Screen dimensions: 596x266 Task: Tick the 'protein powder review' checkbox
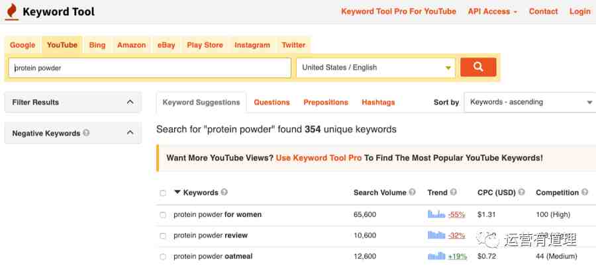pyautogui.click(x=163, y=236)
